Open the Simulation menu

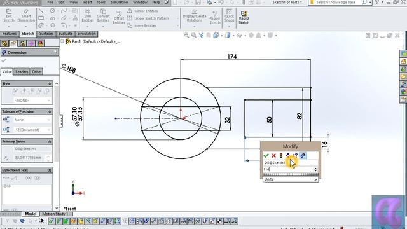click(119, 2)
